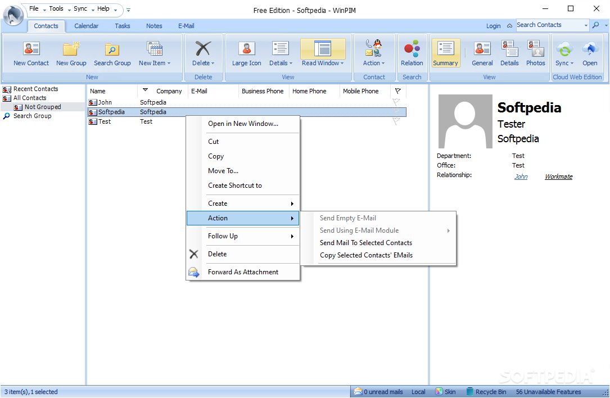The height and width of the screenshot is (398, 610).
Task: Click the Forward As Attachment icon
Action: coord(194,272)
